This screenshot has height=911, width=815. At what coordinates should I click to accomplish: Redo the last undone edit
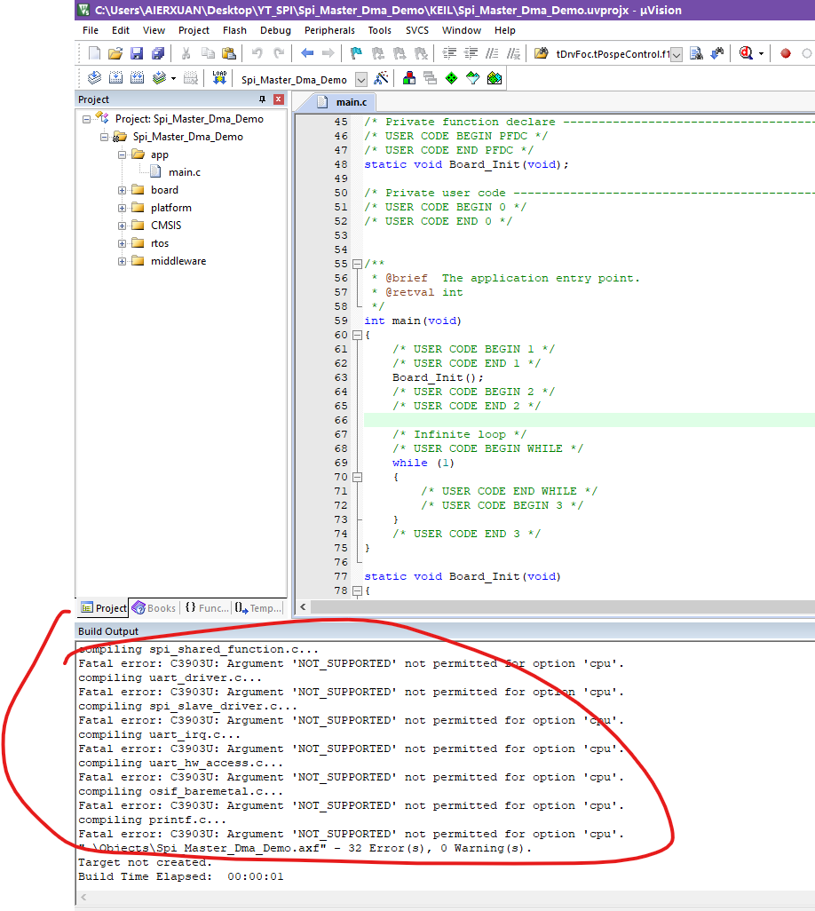279,53
